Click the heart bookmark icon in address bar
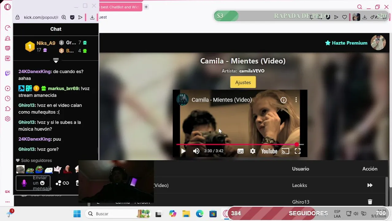392x221 pixels. [x=344, y=17]
